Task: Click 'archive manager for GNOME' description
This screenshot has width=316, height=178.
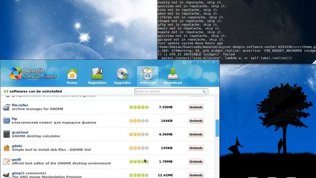Action: point(38,109)
